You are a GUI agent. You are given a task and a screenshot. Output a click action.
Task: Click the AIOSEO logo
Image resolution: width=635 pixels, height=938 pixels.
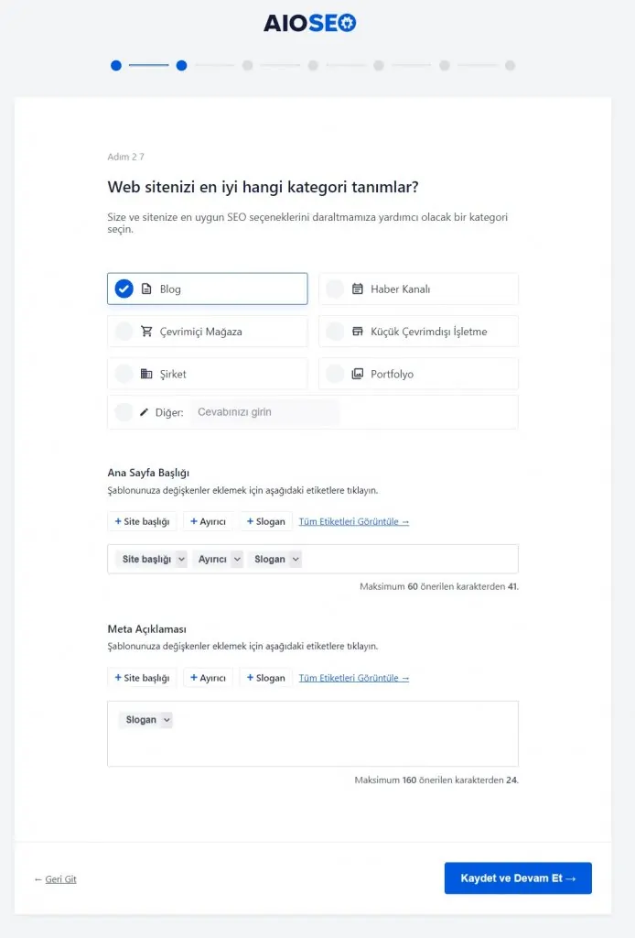(310, 23)
